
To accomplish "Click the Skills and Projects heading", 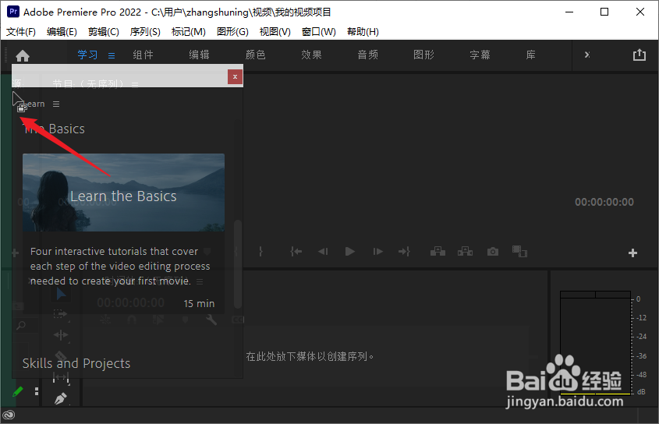I will point(76,363).
